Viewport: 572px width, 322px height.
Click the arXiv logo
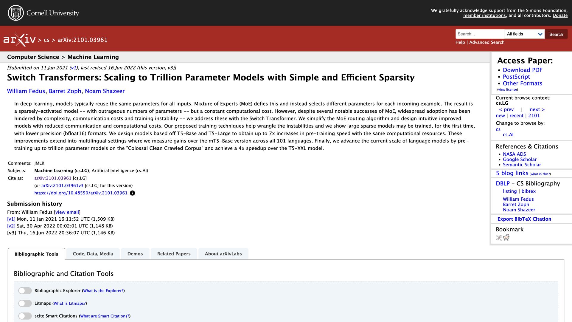[x=19, y=40]
